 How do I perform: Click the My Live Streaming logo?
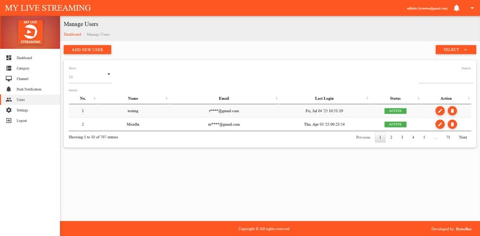point(30,33)
